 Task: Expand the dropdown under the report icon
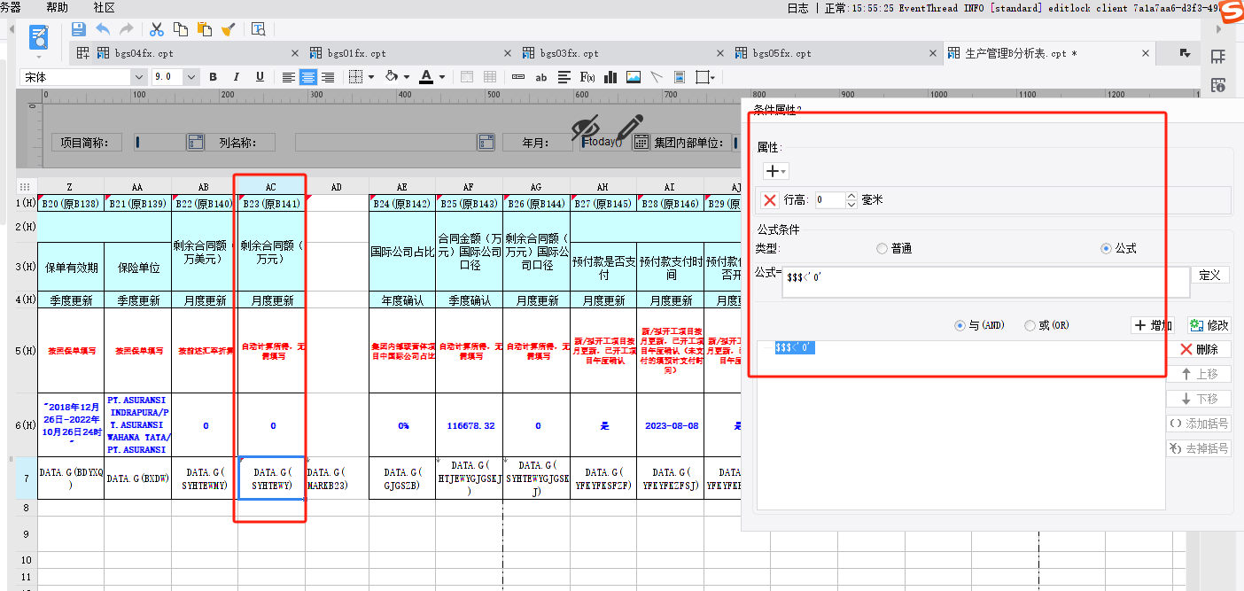pyautogui.click(x=39, y=58)
